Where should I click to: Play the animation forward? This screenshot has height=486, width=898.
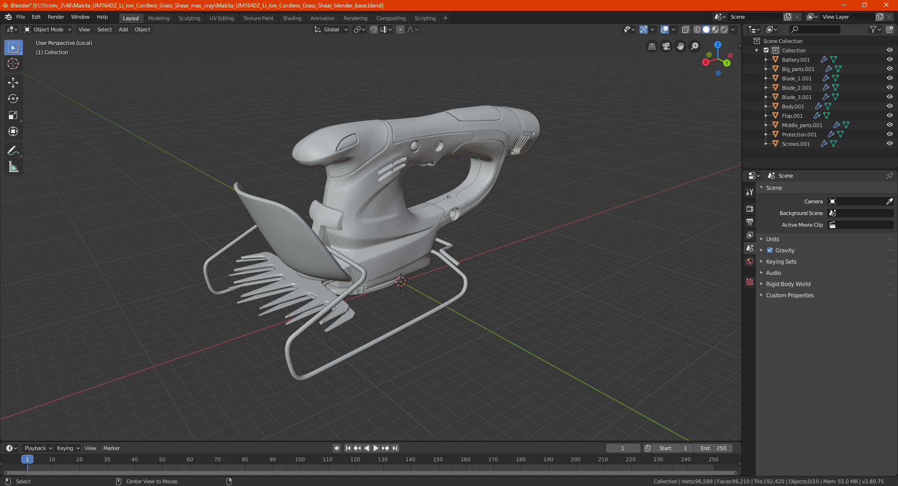click(376, 448)
